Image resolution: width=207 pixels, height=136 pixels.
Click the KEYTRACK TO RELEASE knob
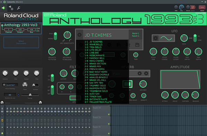[67, 52]
